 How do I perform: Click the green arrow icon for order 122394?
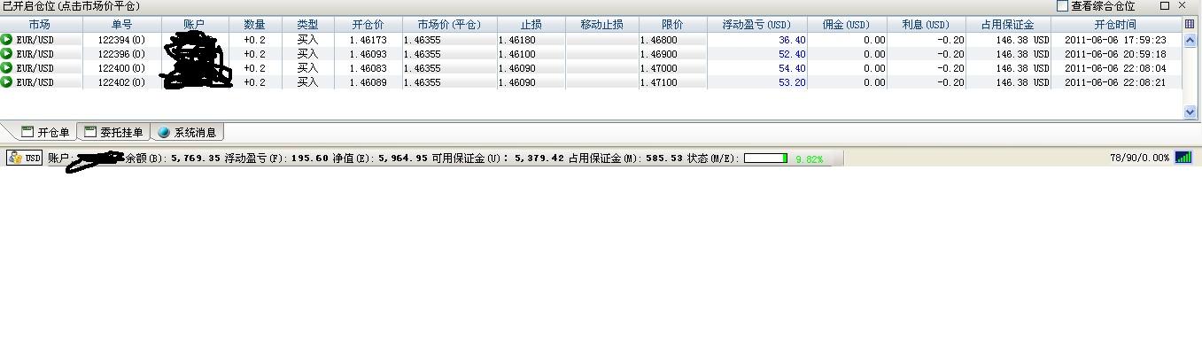point(7,40)
